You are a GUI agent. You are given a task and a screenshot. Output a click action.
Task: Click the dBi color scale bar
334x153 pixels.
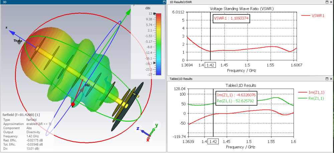(158, 44)
